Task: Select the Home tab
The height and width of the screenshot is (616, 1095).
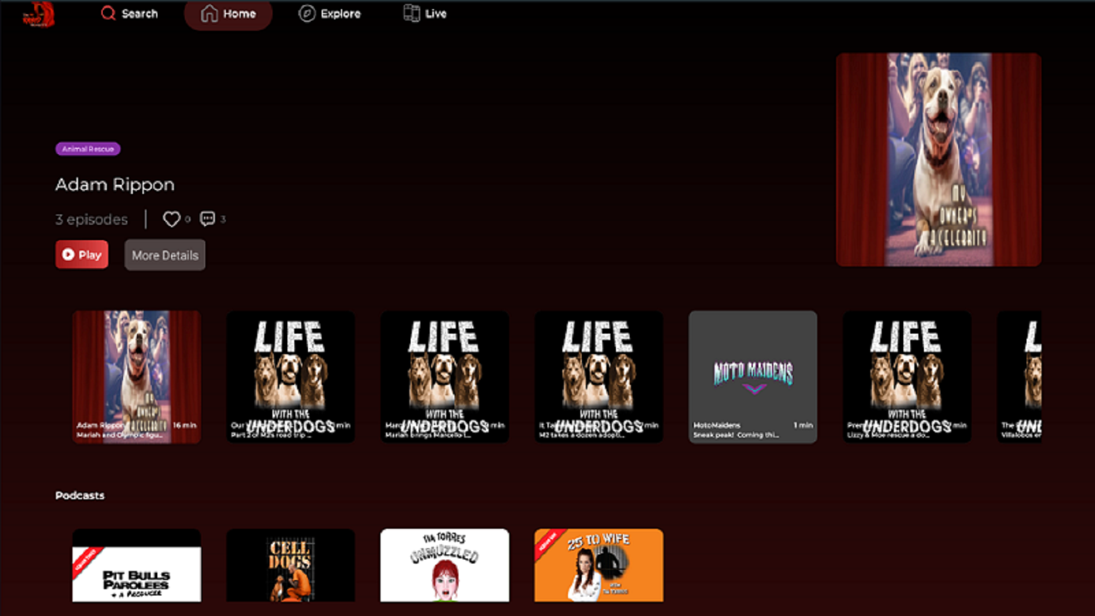Action: tap(228, 14)
